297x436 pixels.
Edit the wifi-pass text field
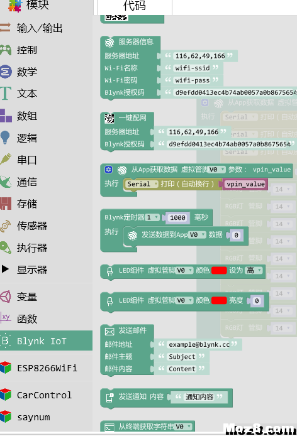click(x=193, y=80)
